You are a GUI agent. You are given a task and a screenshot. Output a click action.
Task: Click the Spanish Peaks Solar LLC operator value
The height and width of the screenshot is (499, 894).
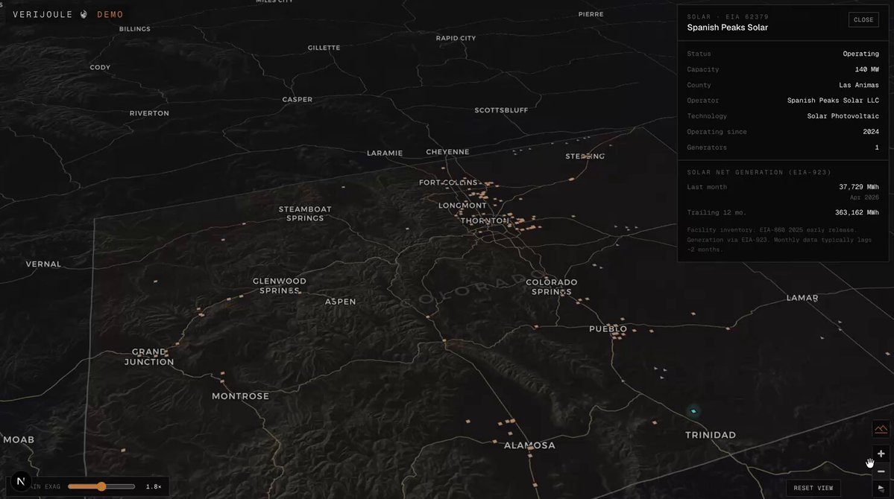(x=833, y=101)
